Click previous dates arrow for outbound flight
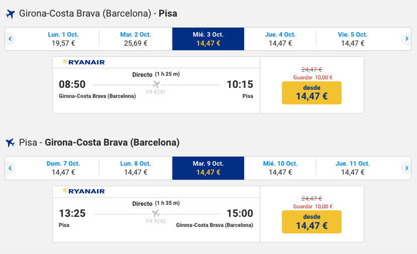Screen dimensions: 417x254 [x=10, y=39]
